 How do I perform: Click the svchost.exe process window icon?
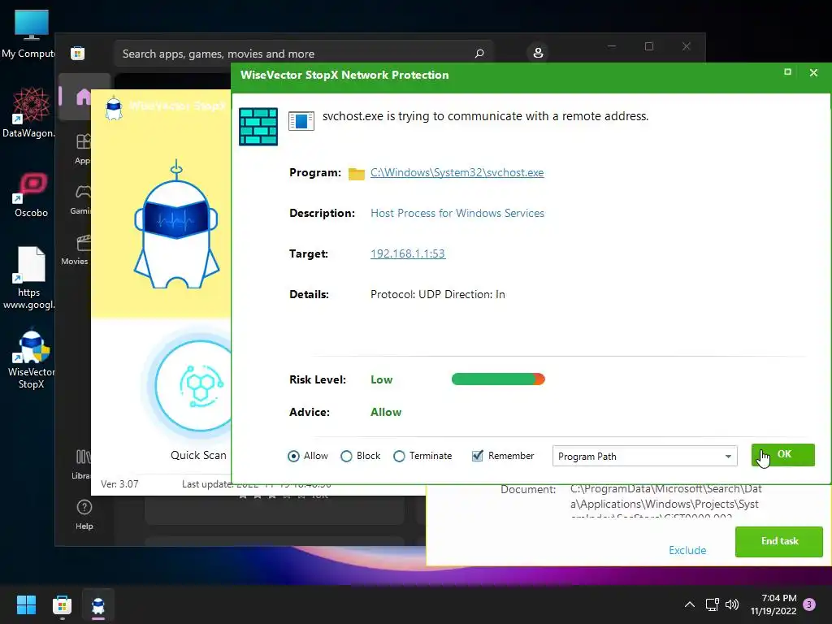301,121
